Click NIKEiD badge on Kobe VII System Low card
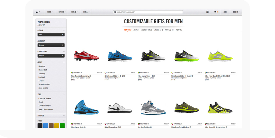The height and width of the screenshot is (138, 275). (233, 124)
